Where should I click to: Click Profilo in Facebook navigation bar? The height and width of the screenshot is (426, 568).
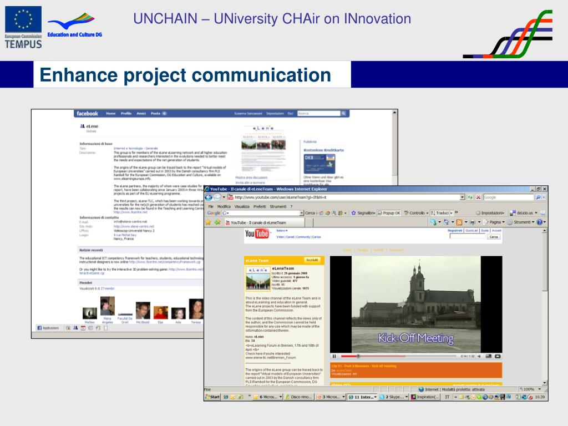pyautogui.click(x=126, y=113)
